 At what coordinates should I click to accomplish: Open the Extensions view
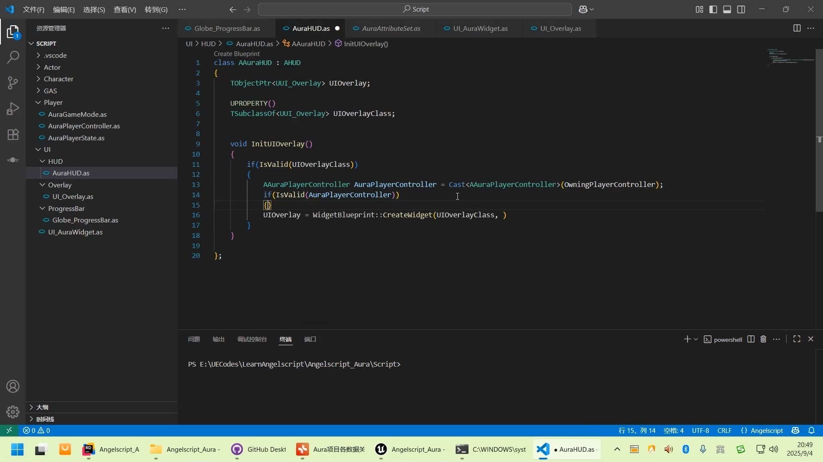click(13, 134)
